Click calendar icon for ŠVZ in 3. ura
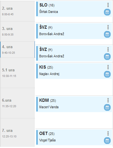Image resolution: width=113 pixels, height=148 pixels. coord(107,34)
